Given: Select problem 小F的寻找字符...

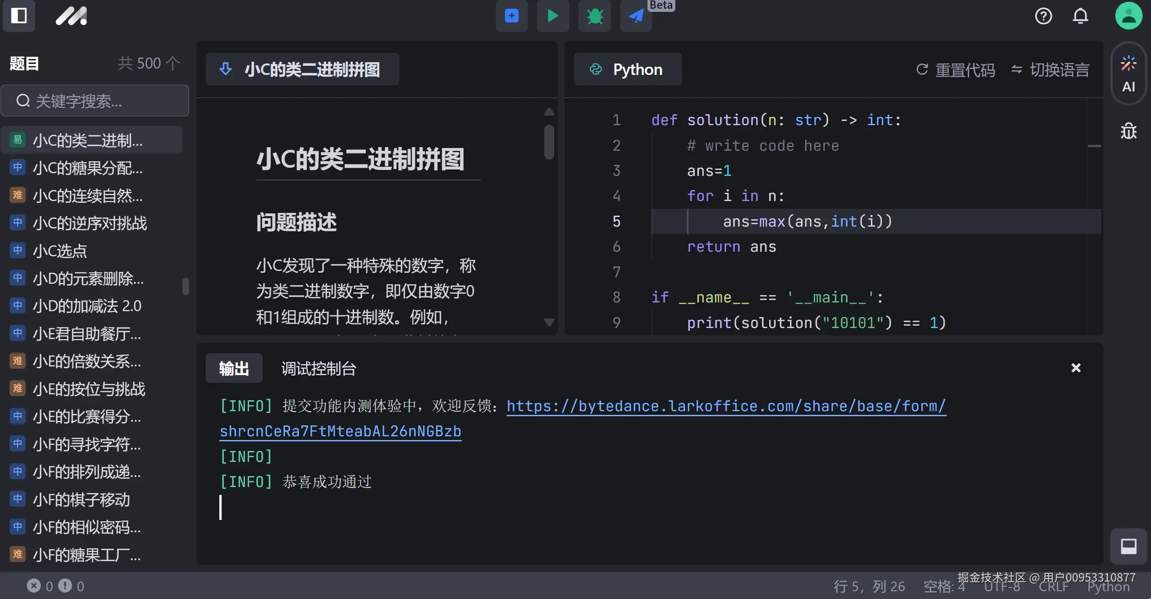Looking at the screenshot, I should click(x=91, y=444).
